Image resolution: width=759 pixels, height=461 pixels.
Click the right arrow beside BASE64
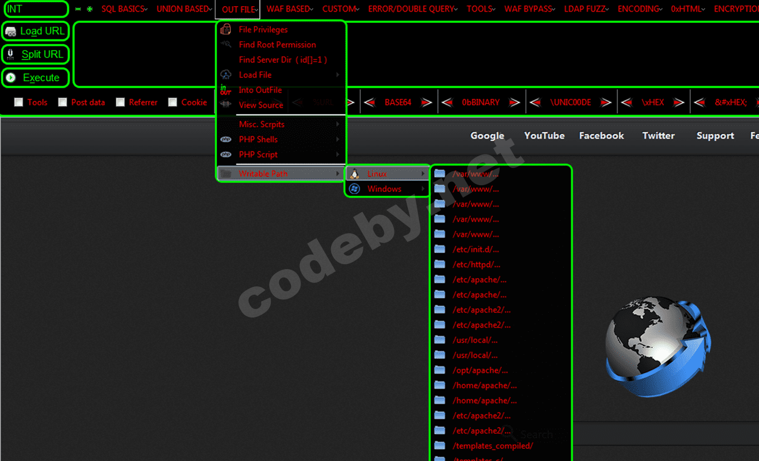426,102
